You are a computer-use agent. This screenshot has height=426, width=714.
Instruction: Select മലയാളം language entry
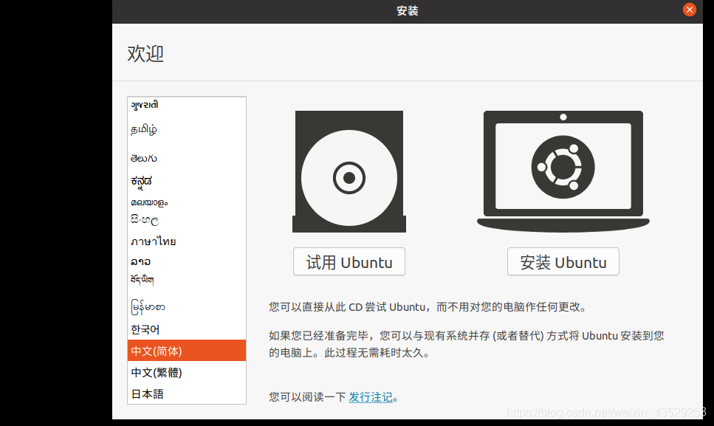tap(187, 202)
